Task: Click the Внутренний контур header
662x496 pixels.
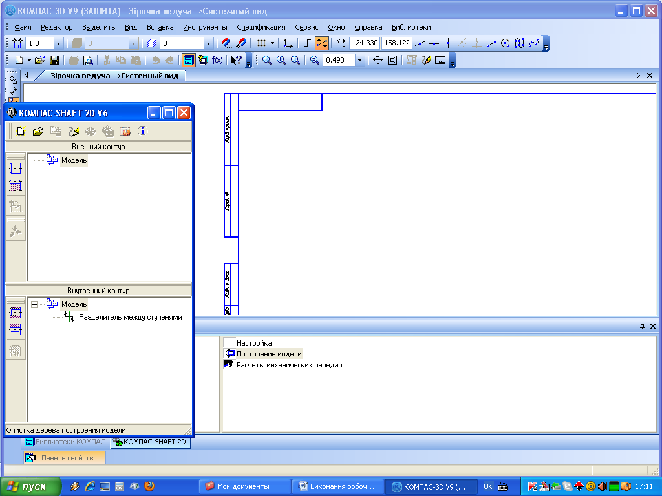Action: pyautogui.click(x=98, y=291)
